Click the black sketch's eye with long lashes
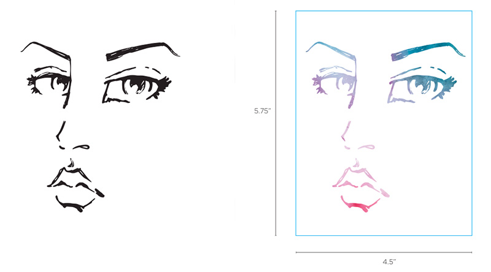Screen dimensions: 491x272 coord(137,85)
